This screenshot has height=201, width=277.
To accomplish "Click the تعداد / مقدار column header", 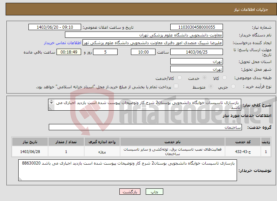I will point(66,142).
